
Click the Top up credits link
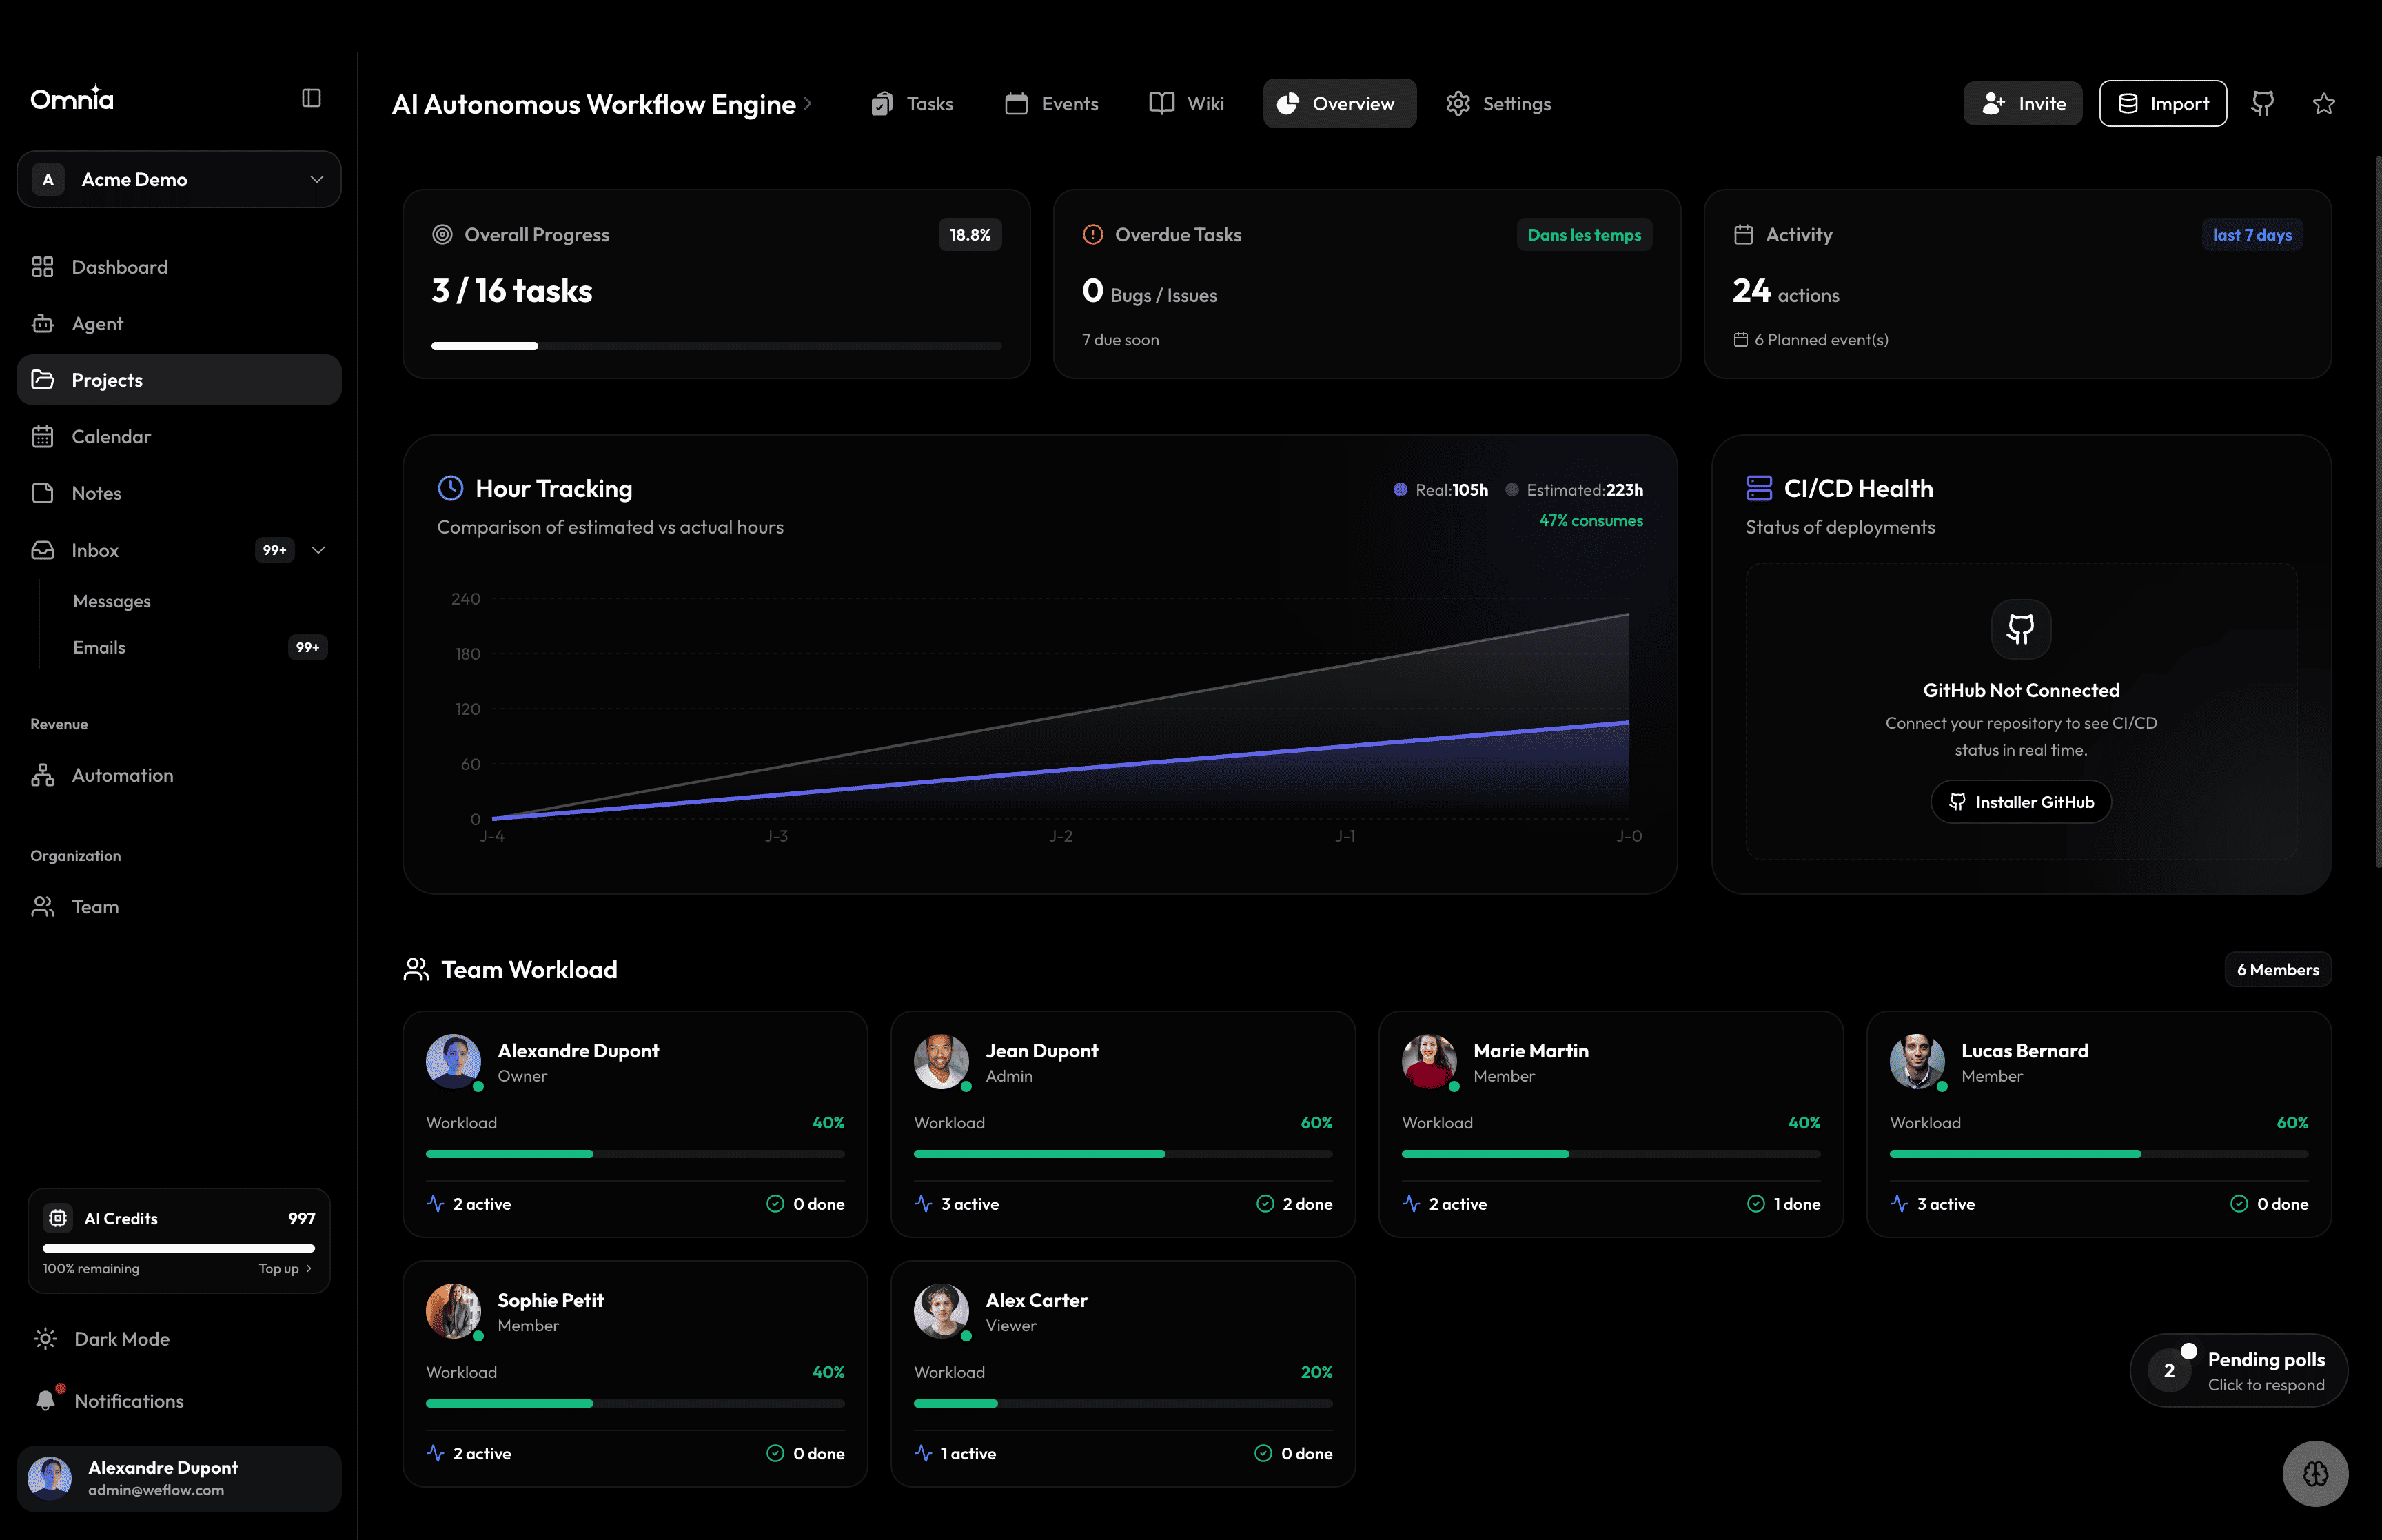285,1268
